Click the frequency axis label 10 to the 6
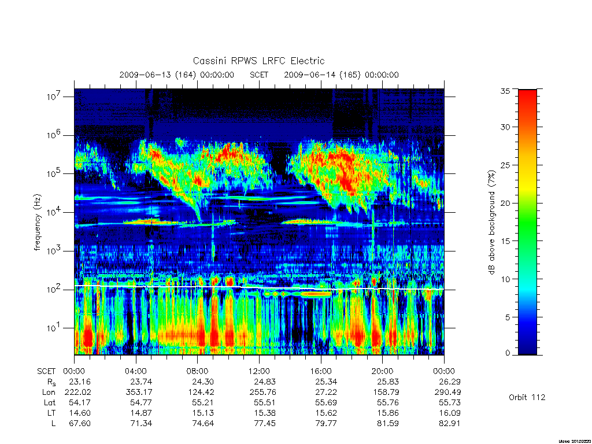This screenshot has height=444, width=592. [x=54, y=135]
